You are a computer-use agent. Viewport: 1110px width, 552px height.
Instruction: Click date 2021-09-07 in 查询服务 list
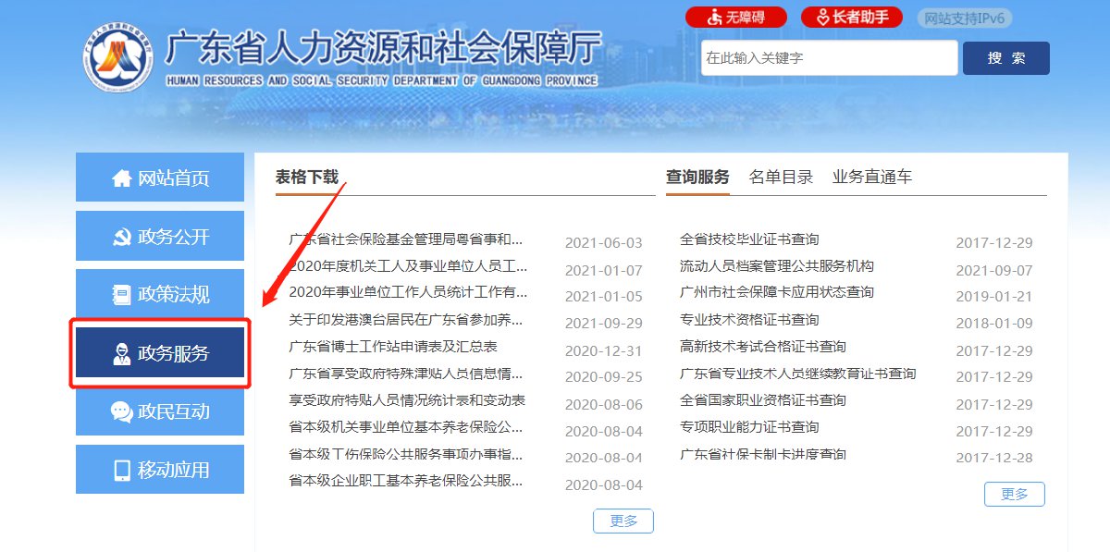[x=994, y=270]
